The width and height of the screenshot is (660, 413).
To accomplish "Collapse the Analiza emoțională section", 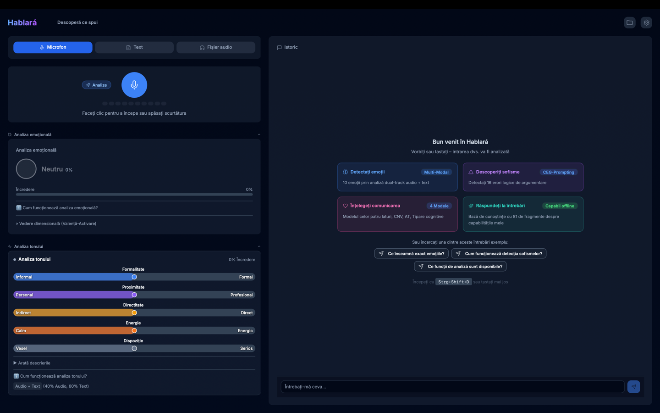I will pyautogui.click(x=259, y=134).
